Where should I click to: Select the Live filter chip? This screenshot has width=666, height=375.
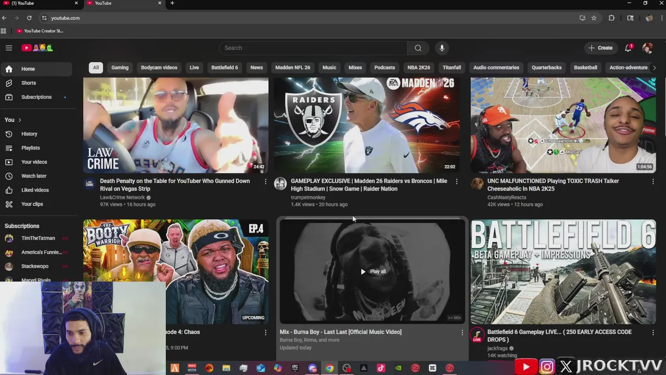pos(194,67)
